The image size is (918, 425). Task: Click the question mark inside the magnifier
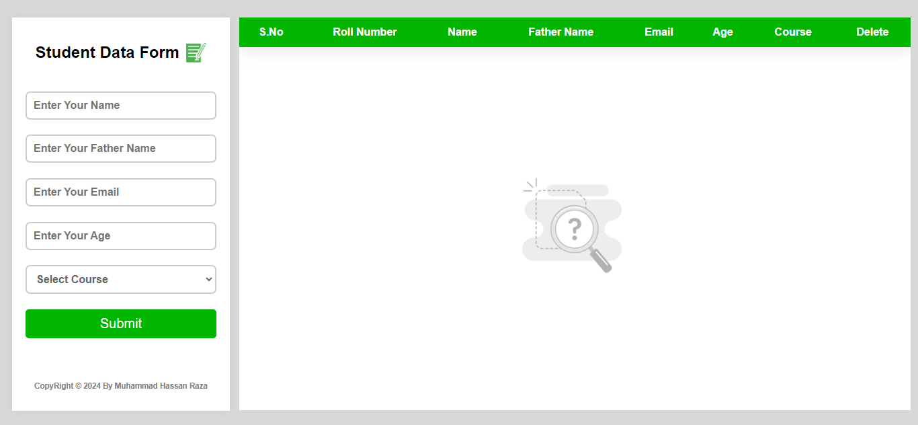click(x=574, y=229)
